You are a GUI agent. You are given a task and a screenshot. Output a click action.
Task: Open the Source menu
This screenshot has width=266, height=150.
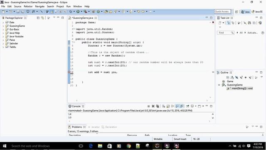(17, 7)
